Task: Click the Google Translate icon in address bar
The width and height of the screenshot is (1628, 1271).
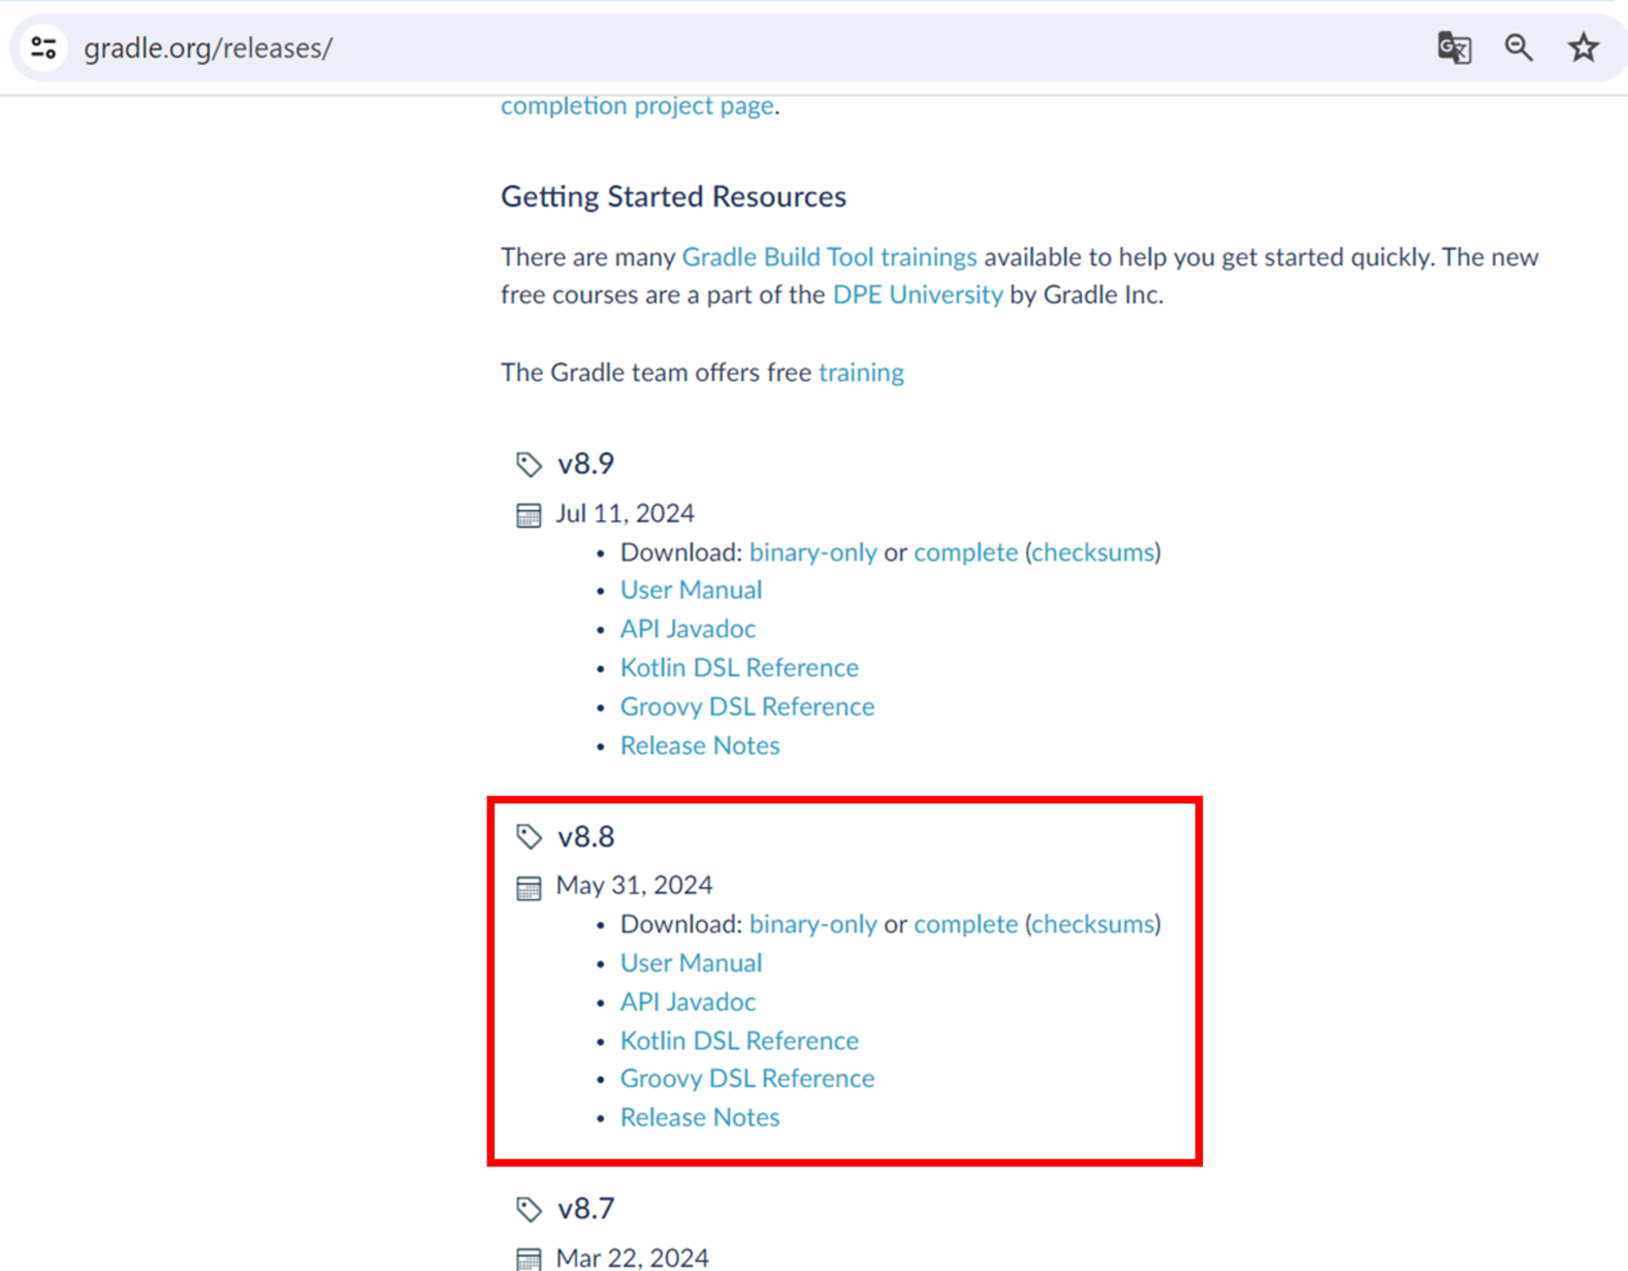Action: (x=1454, y=48)
